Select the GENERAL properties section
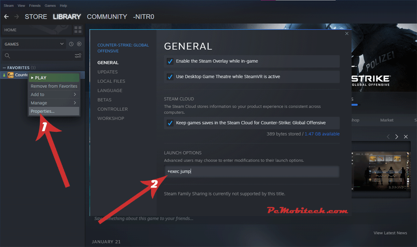The width and height of the screenshot is (417, 247). tap(107, 63)
